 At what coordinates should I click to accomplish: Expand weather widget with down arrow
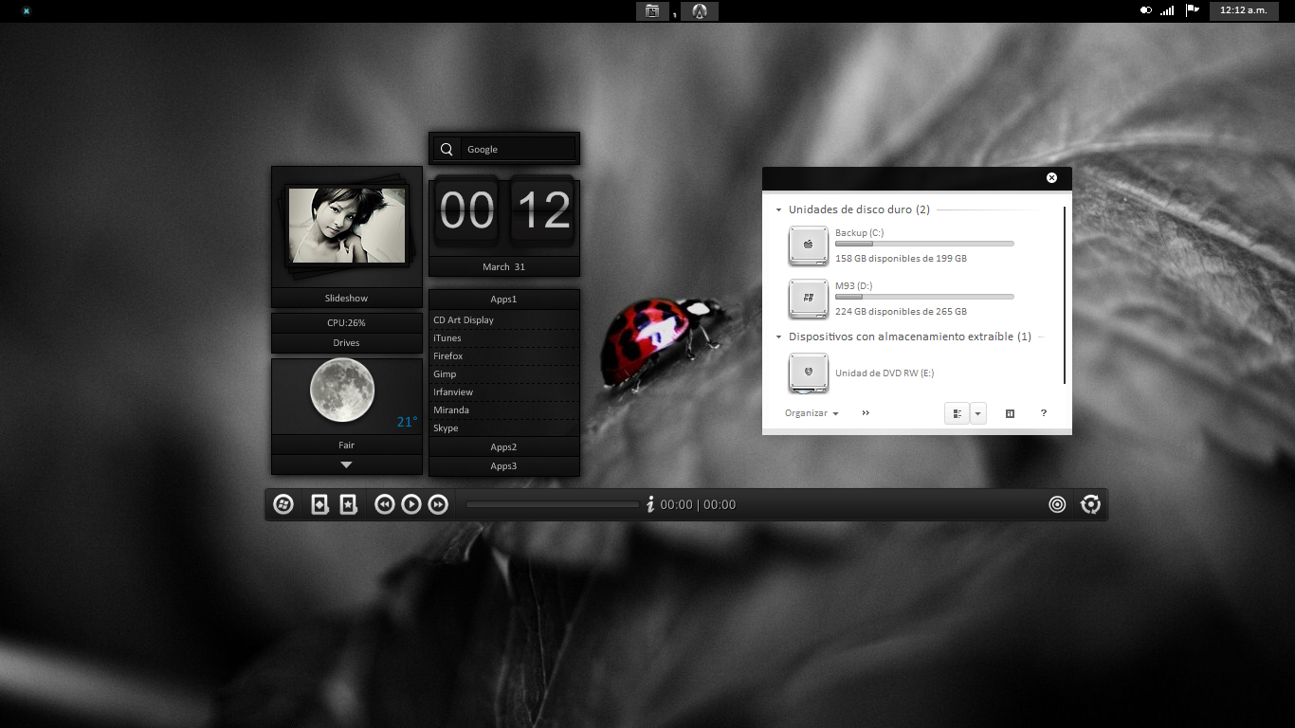(x=346, y=464)
